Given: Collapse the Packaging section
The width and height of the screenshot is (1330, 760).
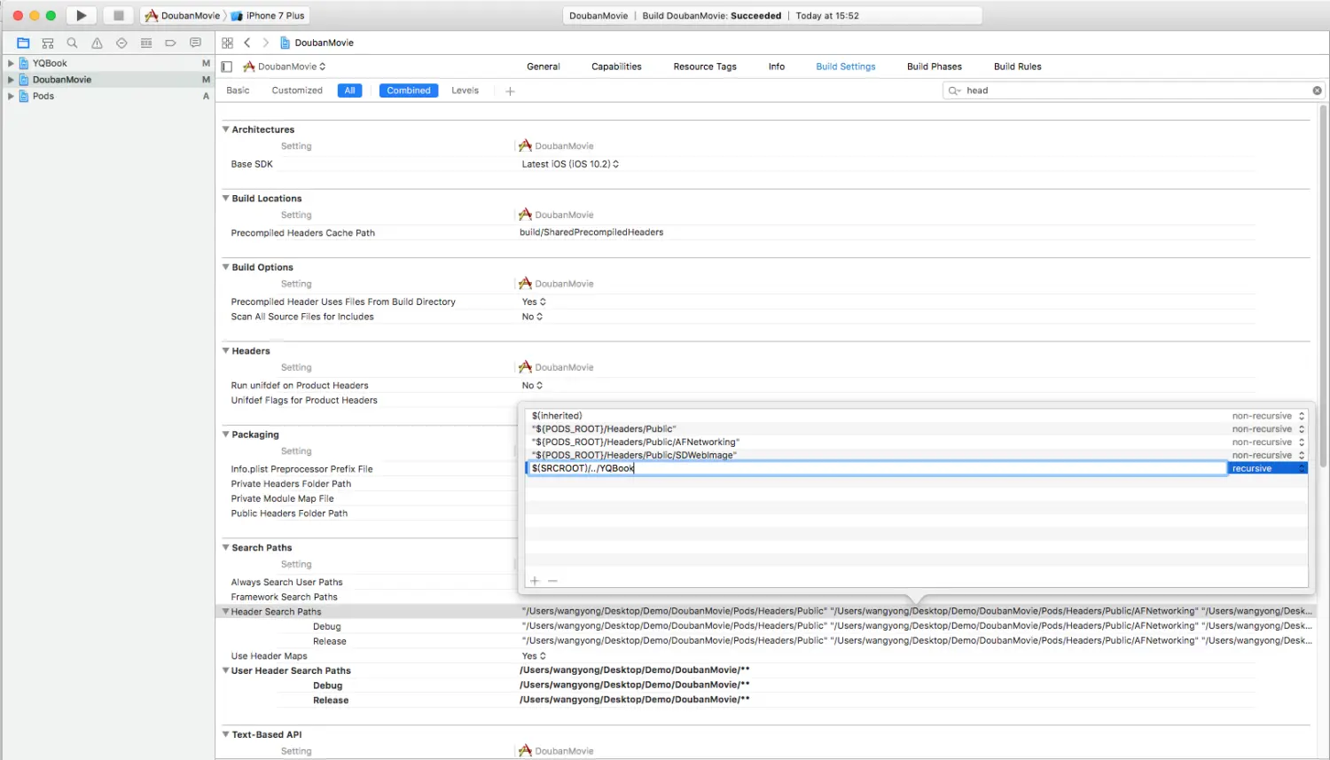Looking at the screenshot, I should (225, 435).
